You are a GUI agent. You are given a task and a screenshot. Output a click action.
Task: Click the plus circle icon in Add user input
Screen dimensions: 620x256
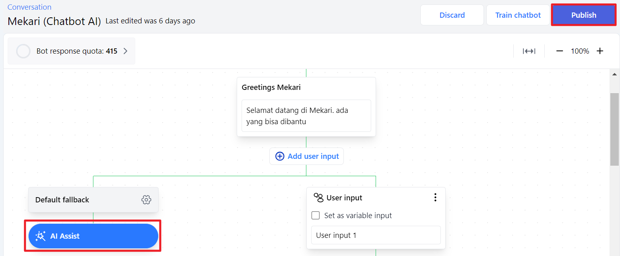(x=279, y=156)
